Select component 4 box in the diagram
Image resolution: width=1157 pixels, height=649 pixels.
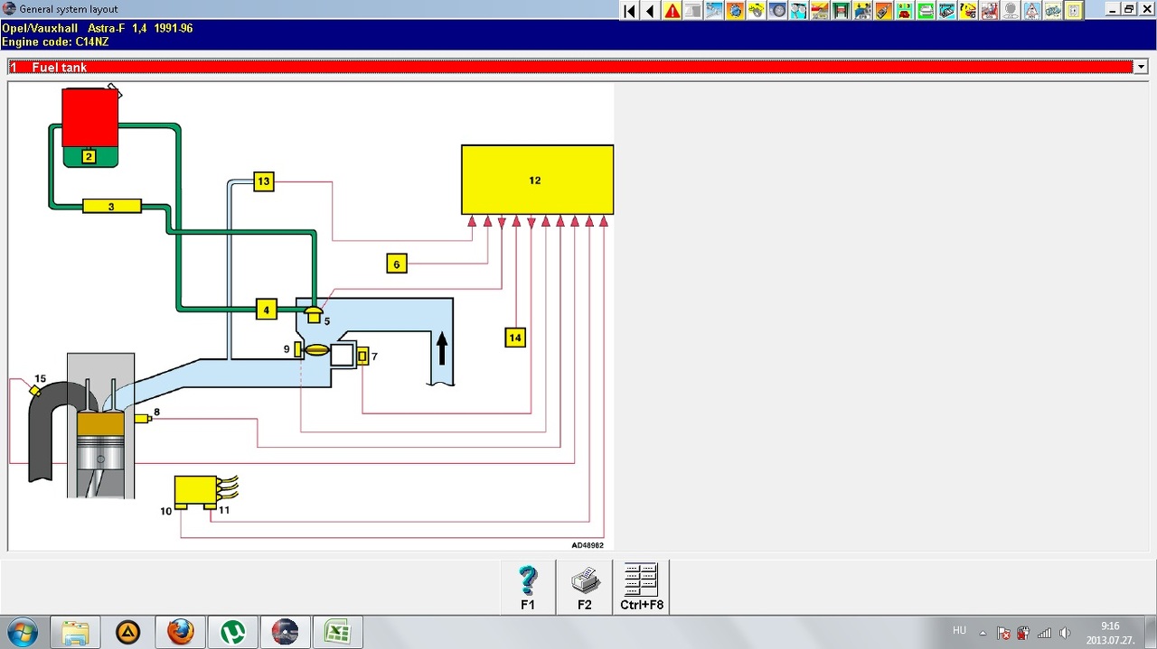[x=266, y=310]
